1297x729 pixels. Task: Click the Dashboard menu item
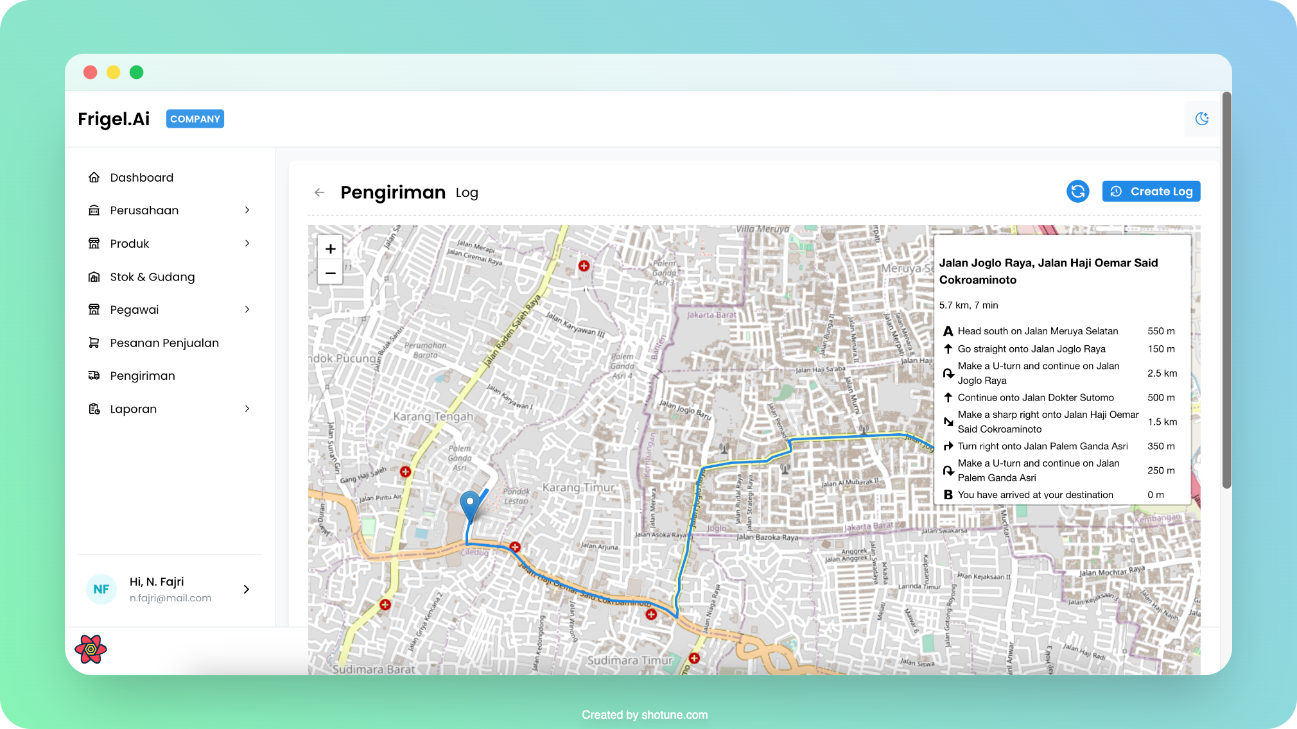pos(142,177)
